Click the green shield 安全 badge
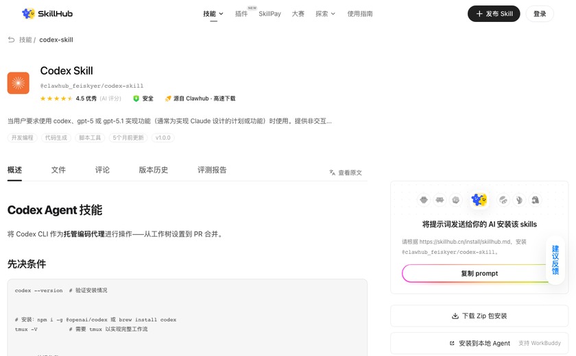The height and width of the screenshot is (356, 576). 143,99
